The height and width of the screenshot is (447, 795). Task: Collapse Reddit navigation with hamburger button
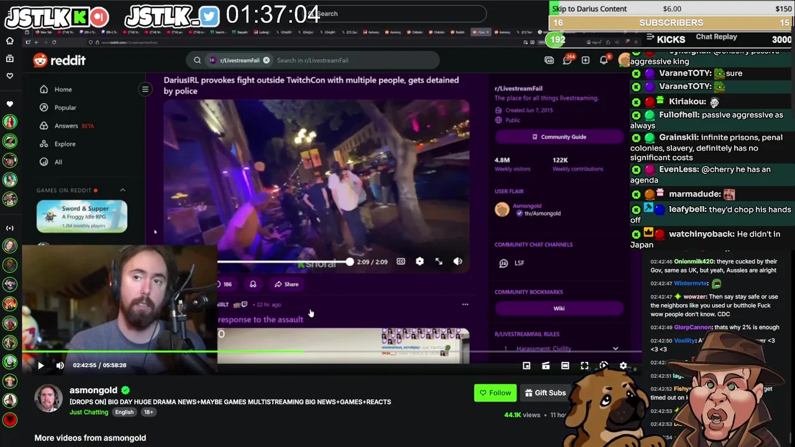tap(145, 89)
